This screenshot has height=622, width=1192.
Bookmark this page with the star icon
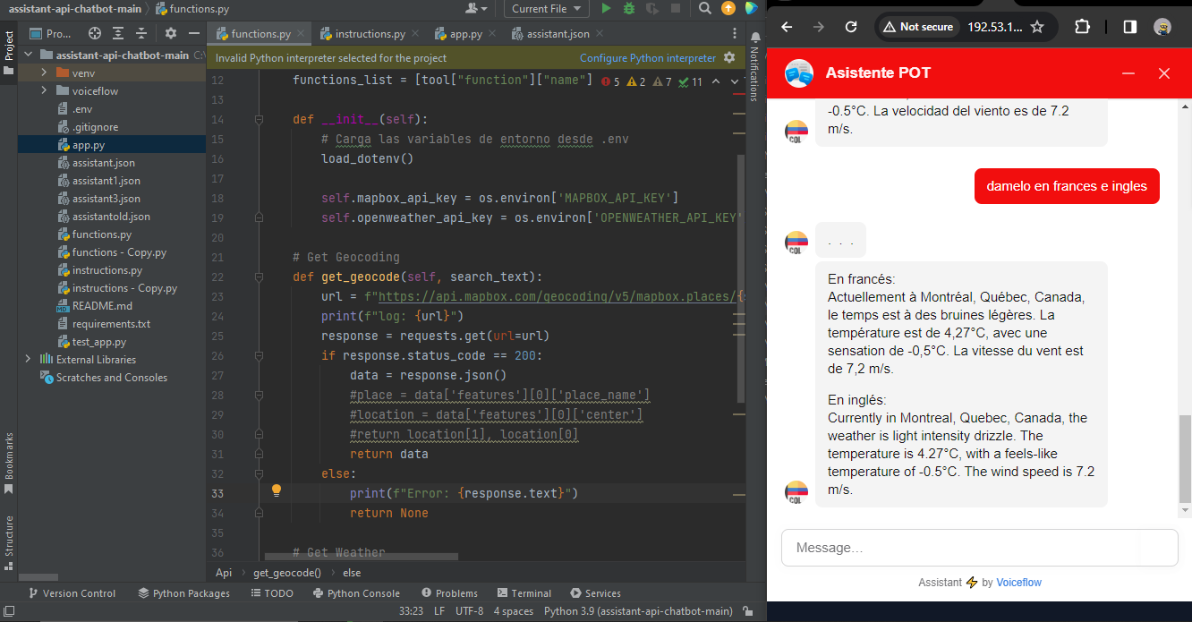[1037, 27]
